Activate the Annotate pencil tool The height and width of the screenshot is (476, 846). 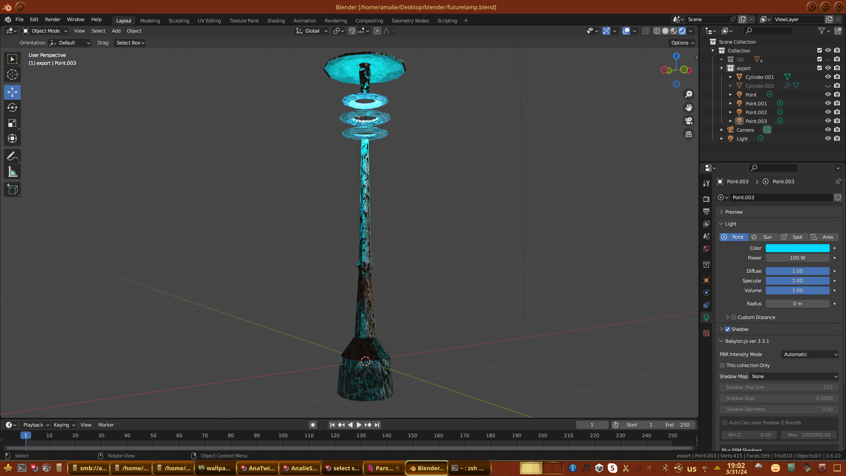click(x=12, y=156)
